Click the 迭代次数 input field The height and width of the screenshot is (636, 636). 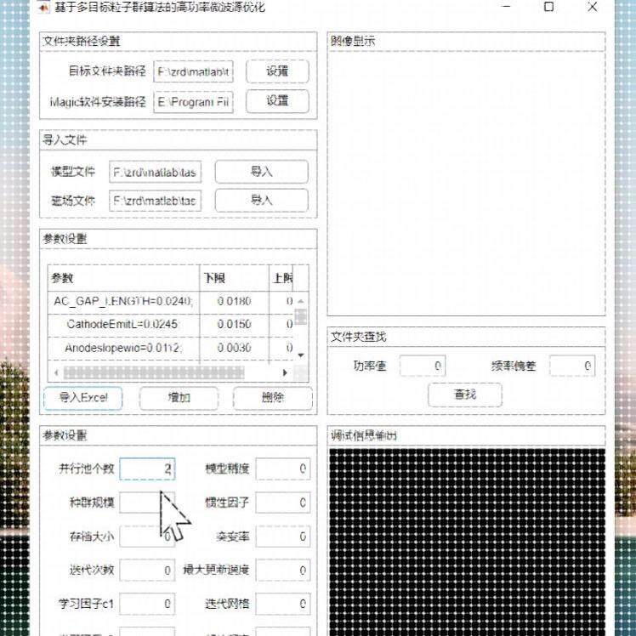coord(147,571)
